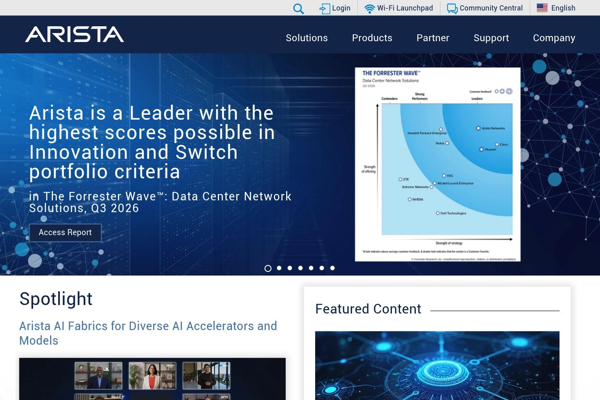
Task: Click the US flag language icon
Action: [x=542, y=8]
